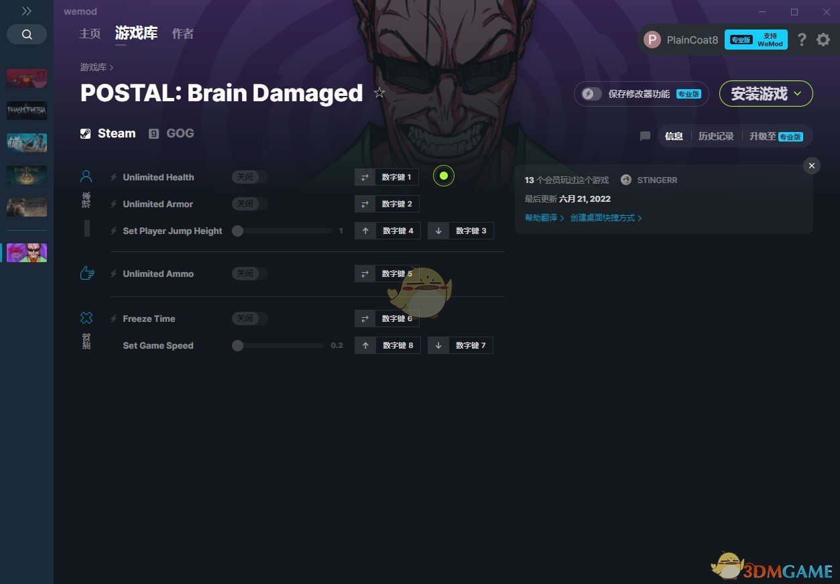The width and height of the screenshot is (840, 584).
Task: Click lightning icon beside Unlimited Ammo
Action: click(114, 274)
